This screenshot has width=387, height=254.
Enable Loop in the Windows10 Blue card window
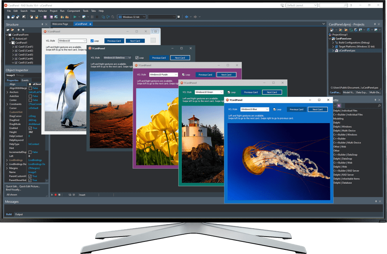pos(274,109)
